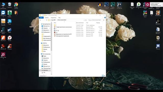Select the Google Chrome desktop icon
Screen dimensions: 163x92
point(16,6)
